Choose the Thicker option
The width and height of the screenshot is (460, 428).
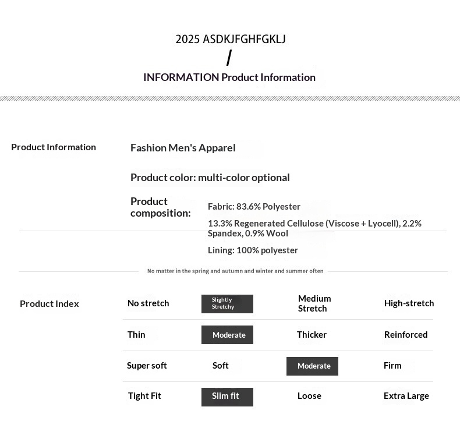click(x=312, y=335)
